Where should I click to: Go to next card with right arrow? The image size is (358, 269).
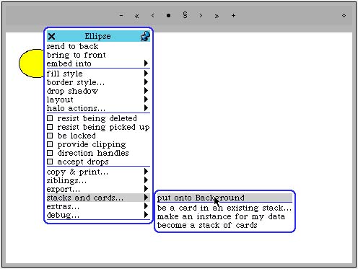tap(201, 16)
